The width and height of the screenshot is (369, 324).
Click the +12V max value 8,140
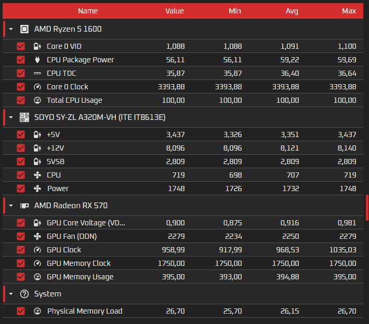[x=347, y=148]
